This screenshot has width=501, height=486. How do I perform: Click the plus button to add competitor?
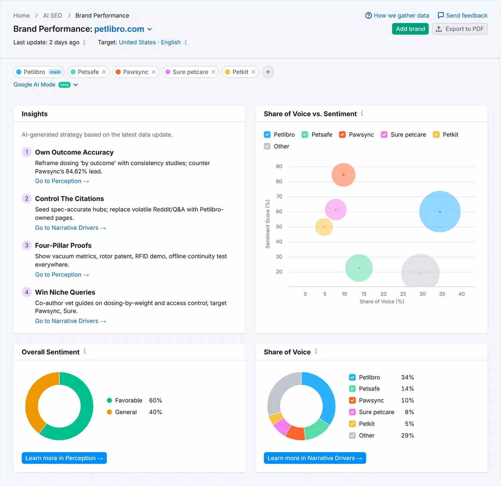(x=268, y=72)
